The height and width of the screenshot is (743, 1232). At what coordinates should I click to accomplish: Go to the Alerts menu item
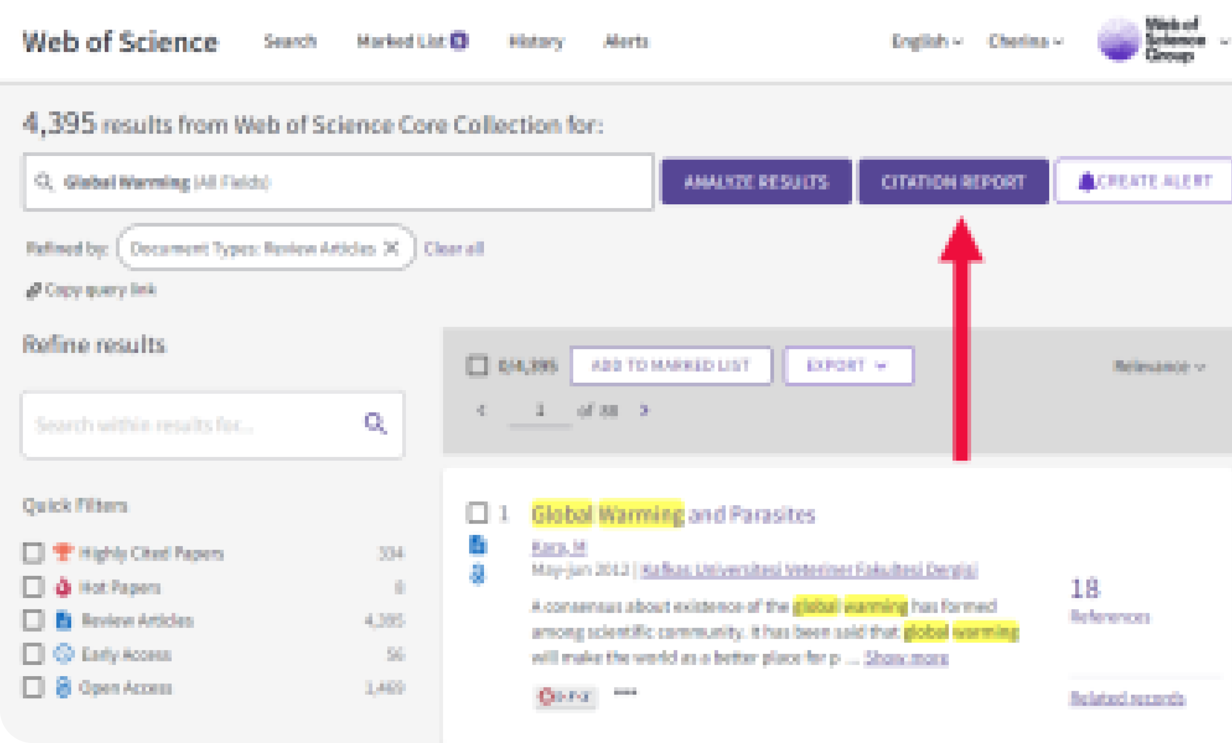pyautogui.click(x=625, y=41)
